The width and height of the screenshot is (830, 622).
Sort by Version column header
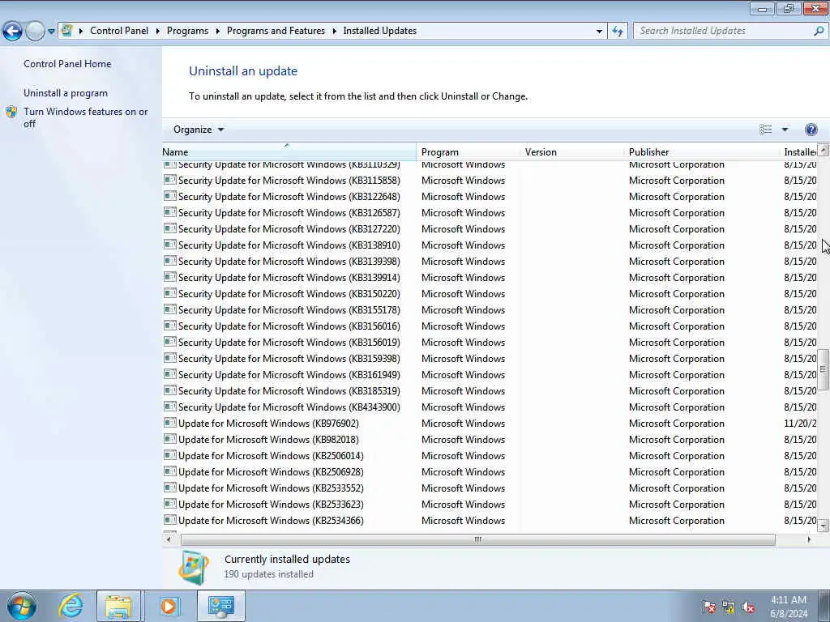(571, 151)
